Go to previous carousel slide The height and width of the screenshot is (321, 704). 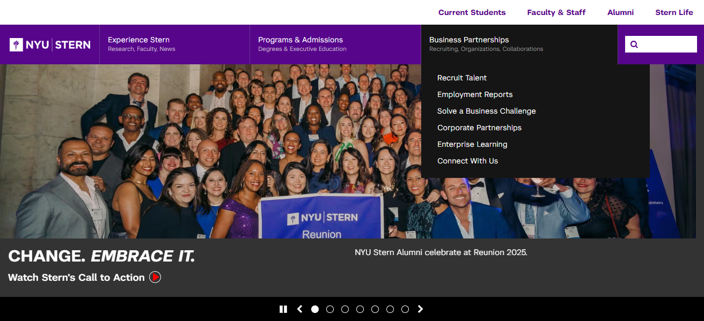coord(300,309)
